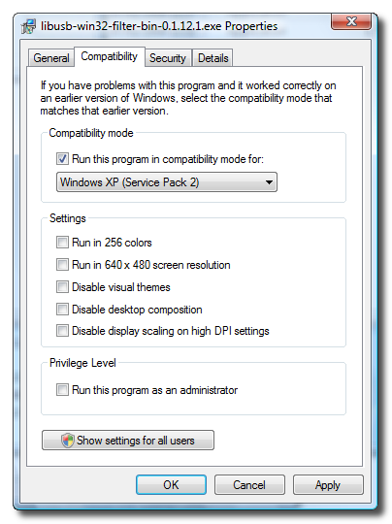The width and height of the screenshot is (392, 524).
Task: Enable Run in 256 colors
Action: point(62,242)
